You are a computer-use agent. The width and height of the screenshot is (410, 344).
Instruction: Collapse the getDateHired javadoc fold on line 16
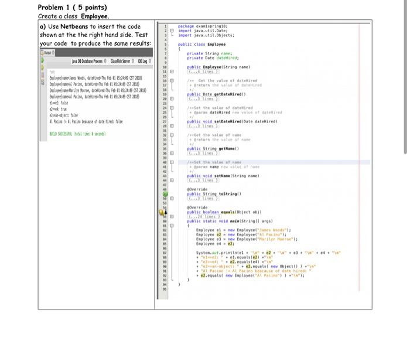point(172,80)
